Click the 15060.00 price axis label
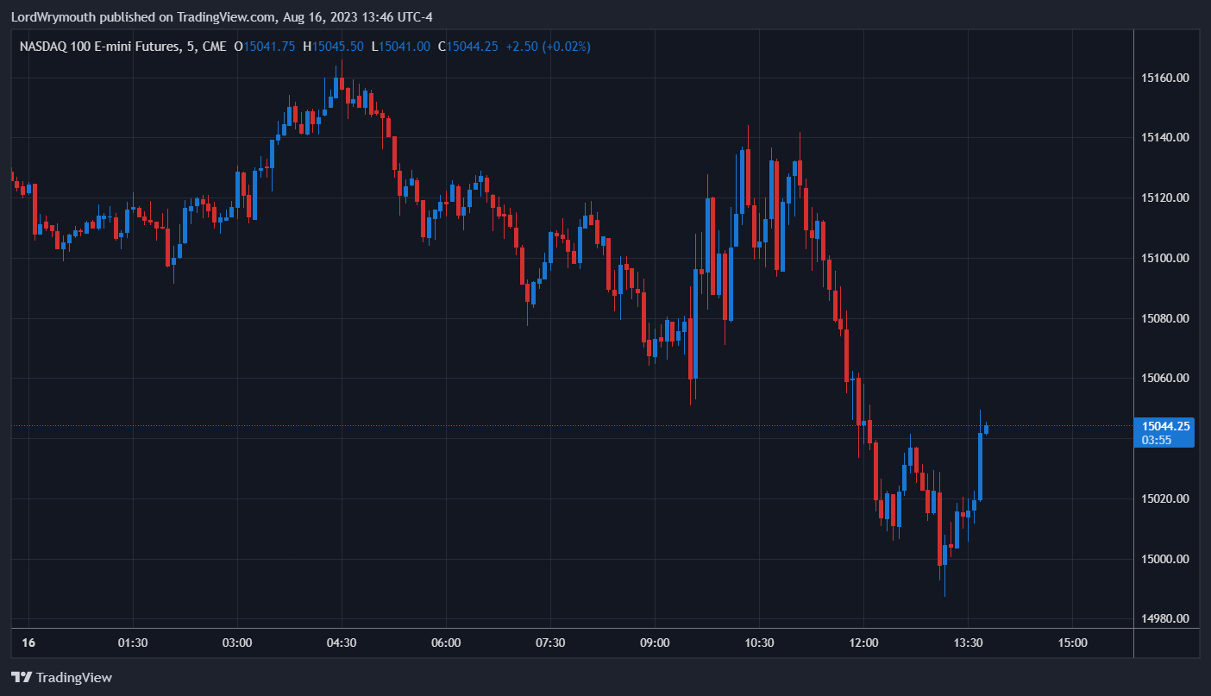 tap(1165, 379)
